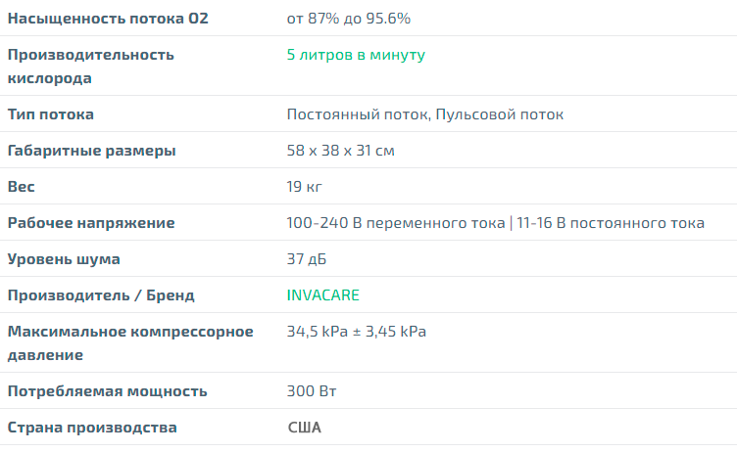
Task: Click the "Производитель / Бренд" label
Action: 101,295
